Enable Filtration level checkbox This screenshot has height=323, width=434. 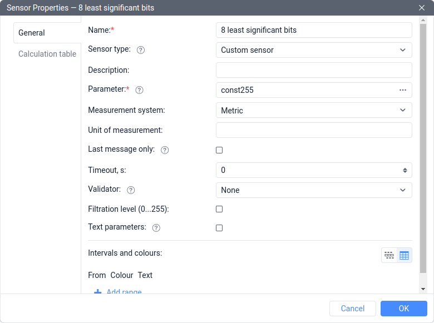219,209
